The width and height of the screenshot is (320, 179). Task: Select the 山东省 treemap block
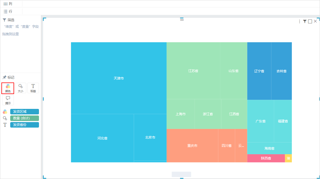[x=234, y=71]
